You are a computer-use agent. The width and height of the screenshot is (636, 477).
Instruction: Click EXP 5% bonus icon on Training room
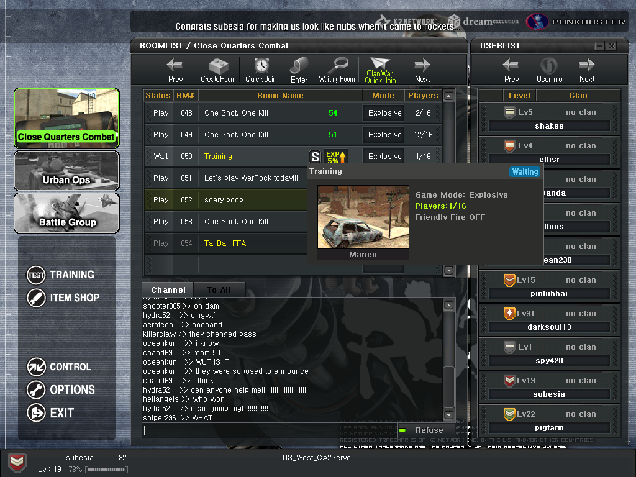[336, 157]
